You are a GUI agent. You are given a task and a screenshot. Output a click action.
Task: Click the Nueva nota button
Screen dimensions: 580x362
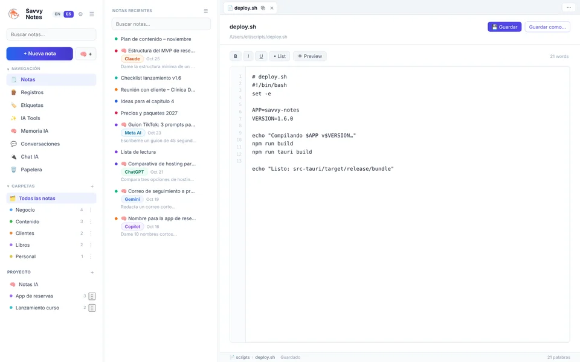(40, 54)
